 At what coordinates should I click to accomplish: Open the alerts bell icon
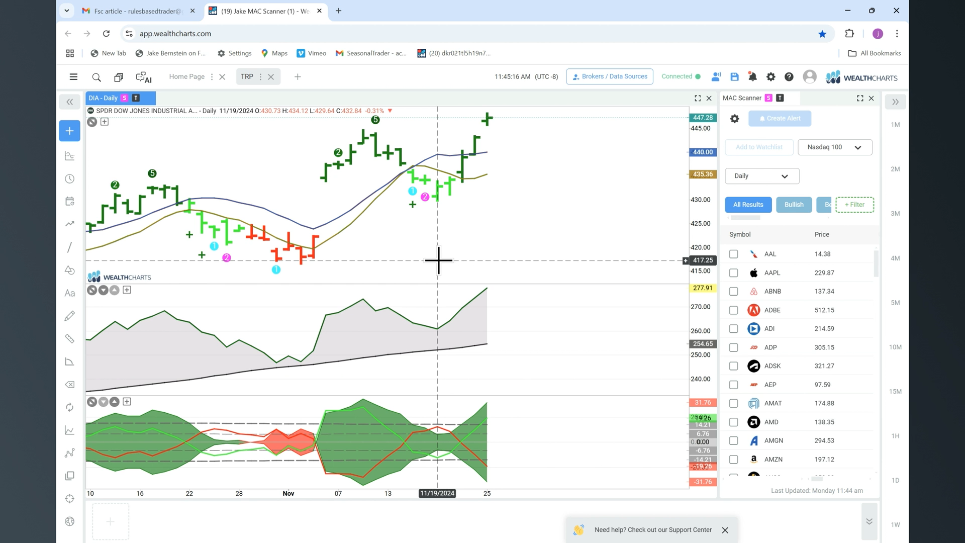(752, 76)
